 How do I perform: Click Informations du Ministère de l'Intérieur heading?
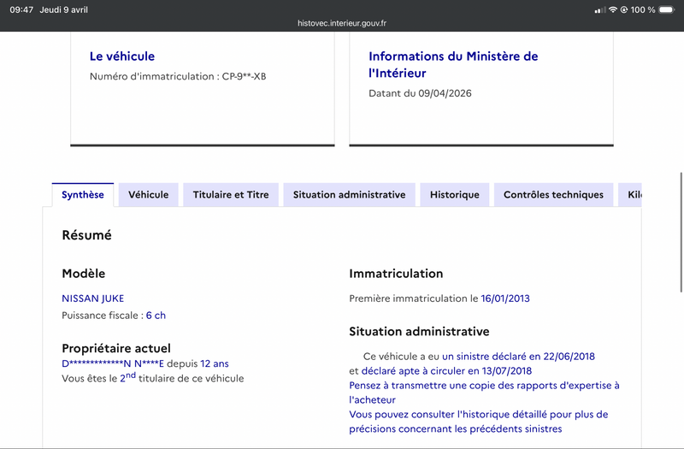(453, 65)
